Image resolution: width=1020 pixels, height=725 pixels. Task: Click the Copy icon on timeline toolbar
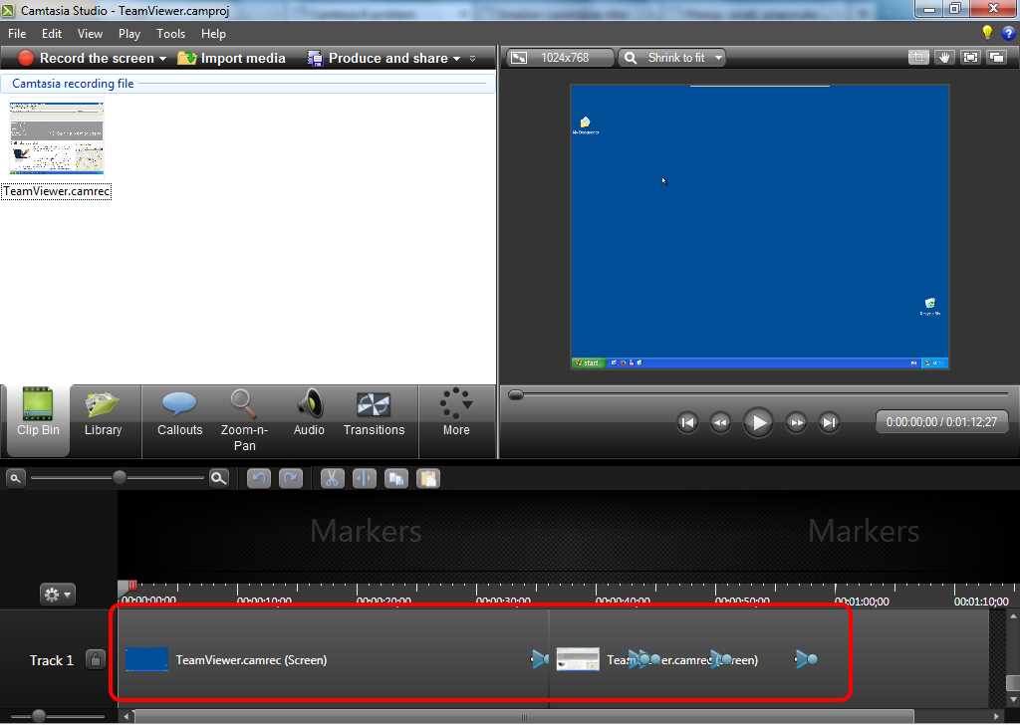396,479
